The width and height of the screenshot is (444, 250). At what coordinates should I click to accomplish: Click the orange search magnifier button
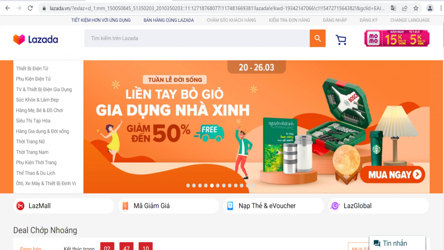317,38
